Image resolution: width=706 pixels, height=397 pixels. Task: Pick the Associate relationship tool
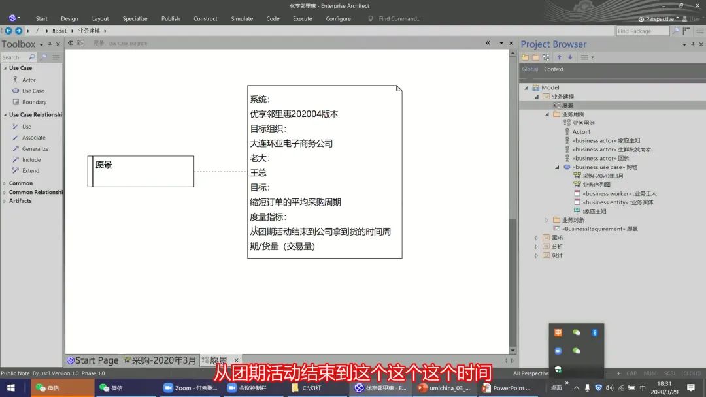click(33, 138)
